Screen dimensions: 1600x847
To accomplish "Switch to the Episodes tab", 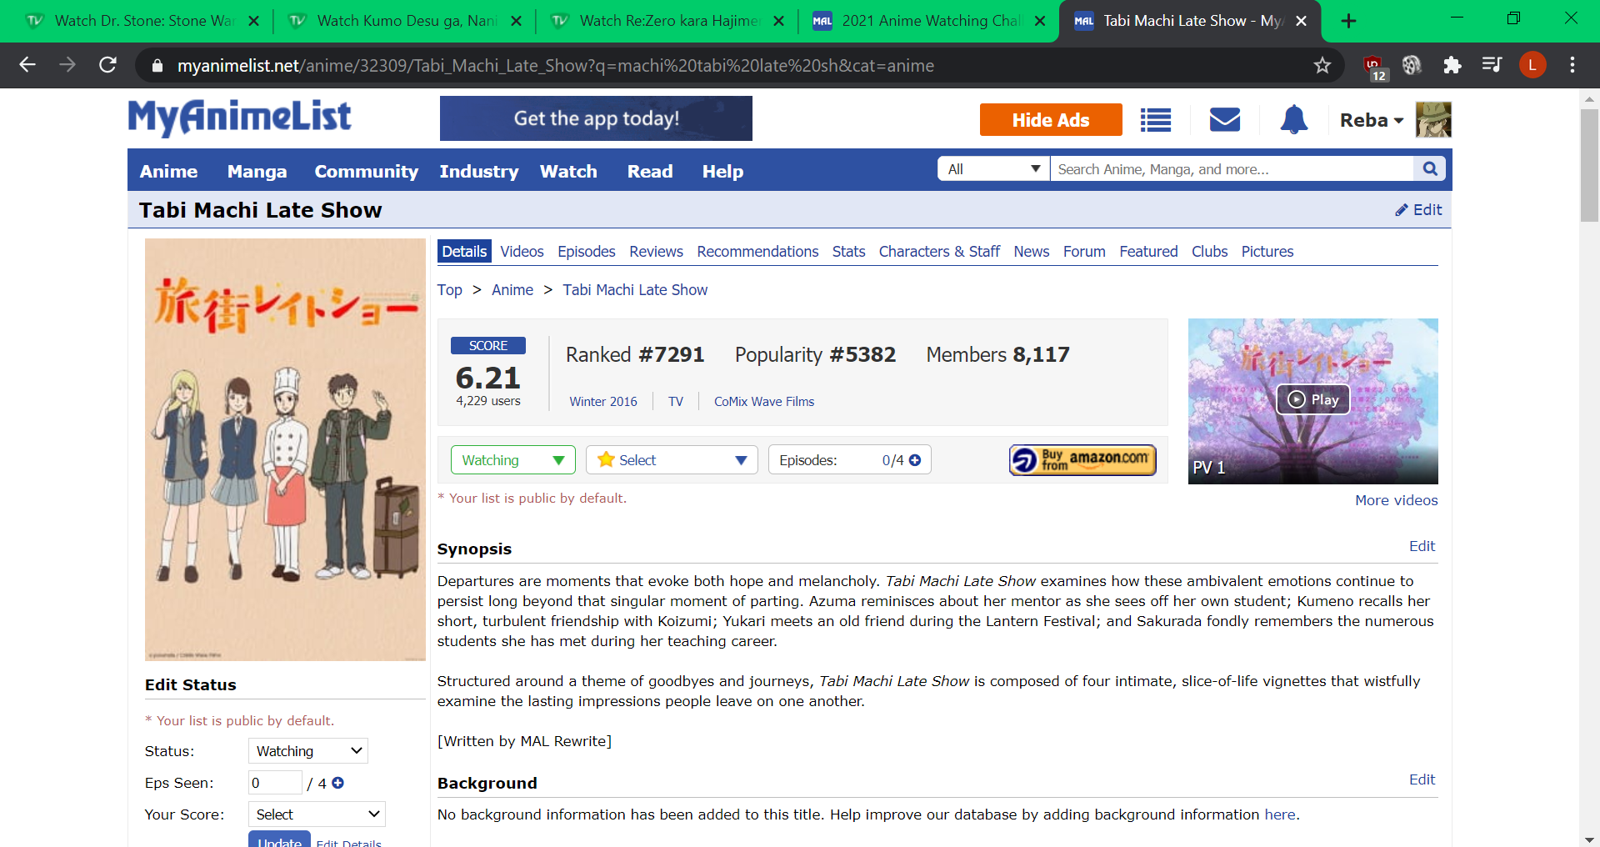I will [587, 252].
